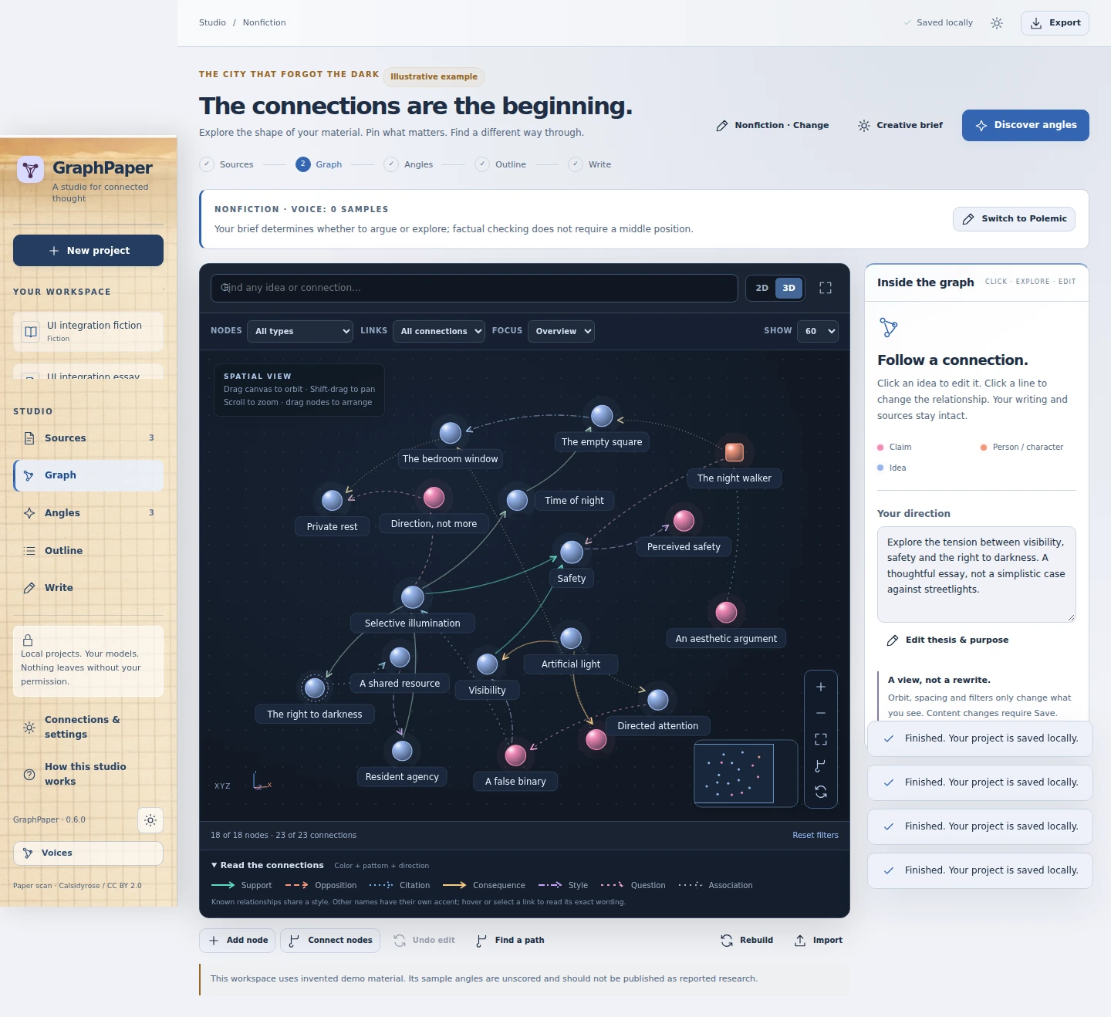Click the Discover angles button
This screenshot has width=1111, height=1017.
coord(1025,125)
